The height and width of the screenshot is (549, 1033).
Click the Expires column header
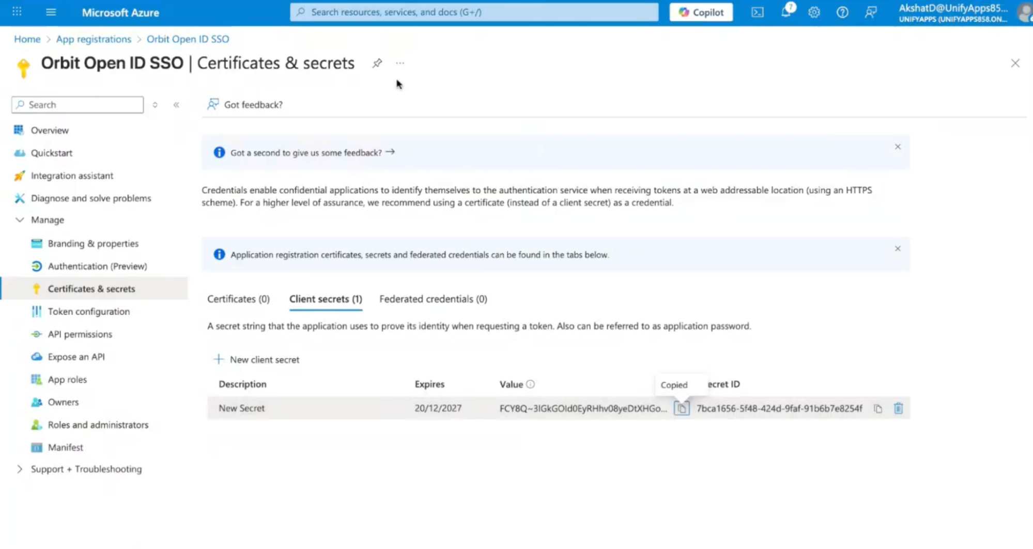click(429, 384)
